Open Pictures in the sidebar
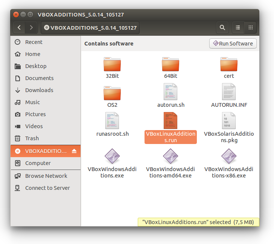274x244 pixels. coord(46,114)
